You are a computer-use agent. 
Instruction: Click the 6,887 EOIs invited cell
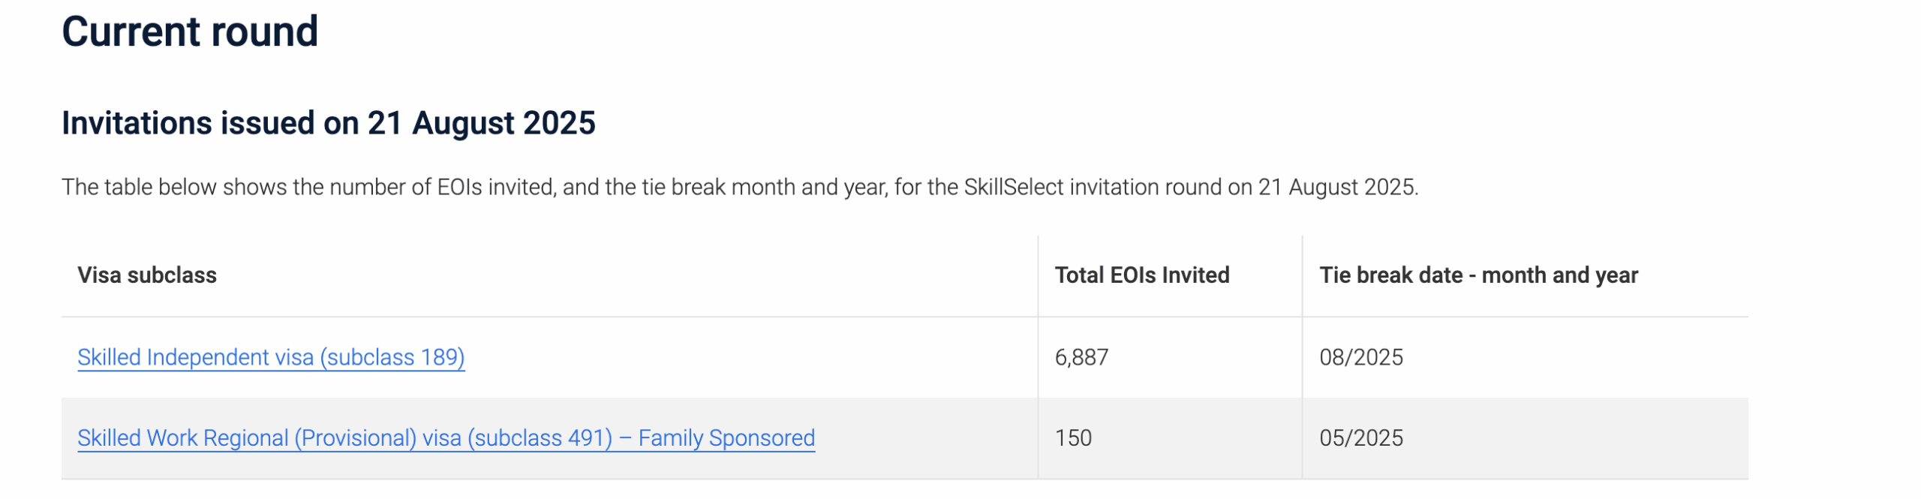coord(1081,357)
